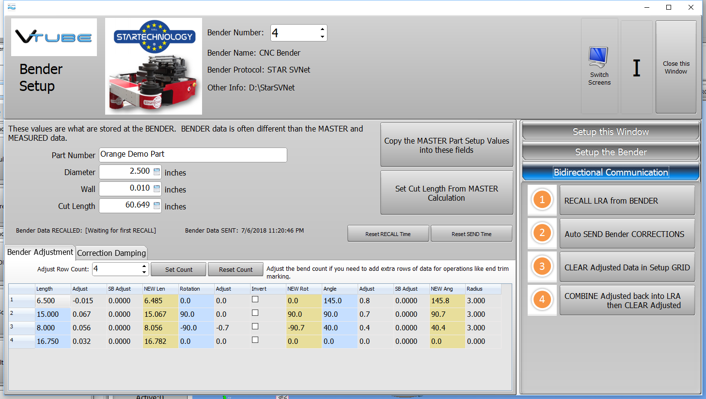
Task: Click the Switch Screens monitor icon
Action: (x=598, y=57)
